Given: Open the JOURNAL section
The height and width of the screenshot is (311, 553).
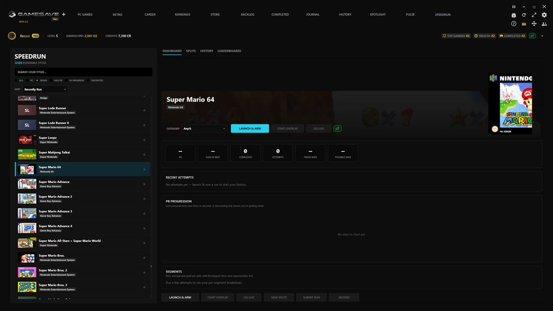Looking at the screenshot, I should tap(313, 15).
